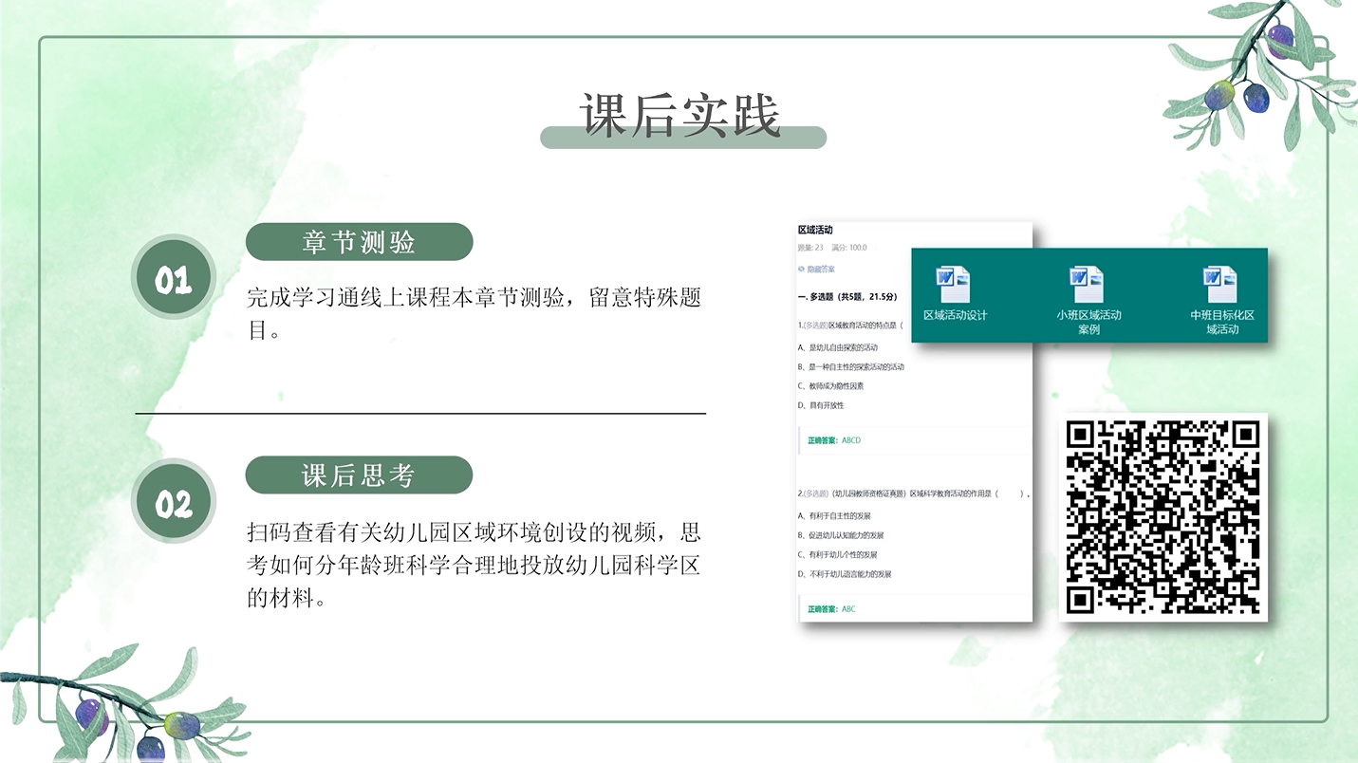
Task: Open the 中班目标化区域活动 Word document icon
Action: (1220, 286)
